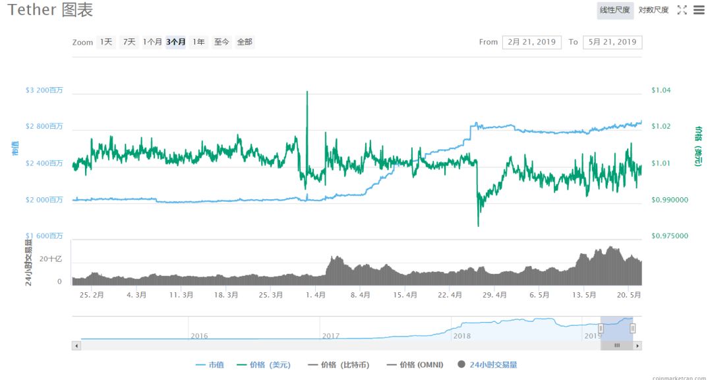This screenshot has height=380, width=712.
Task: Click the 20. 5月 axis date label
Action: (x=628, y=295)
